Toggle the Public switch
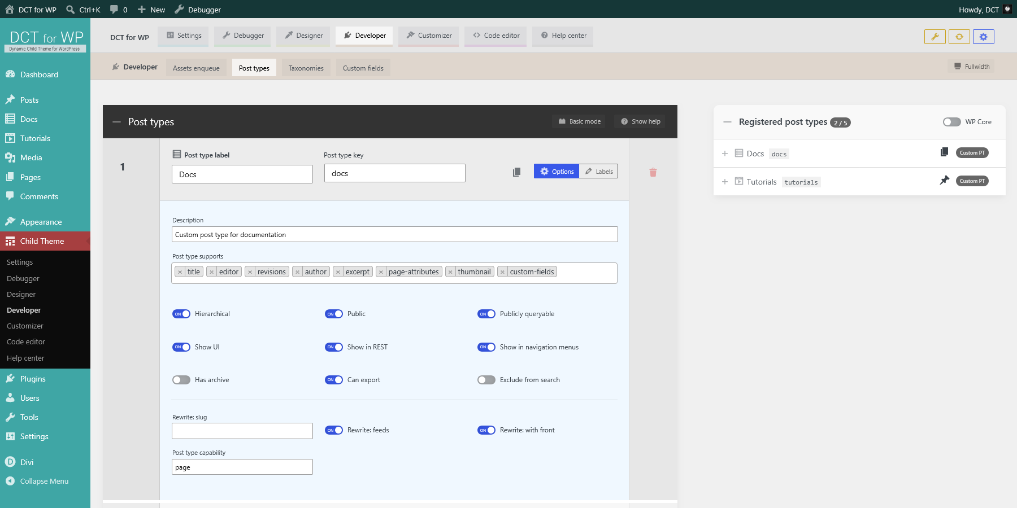Image resolution: width=1017 pixels, height=508 pixels. (334, 314)
